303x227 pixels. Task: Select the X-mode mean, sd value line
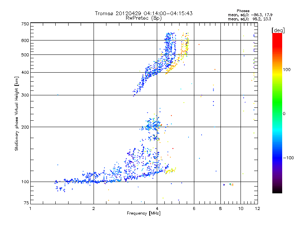[x=250, y=19]
